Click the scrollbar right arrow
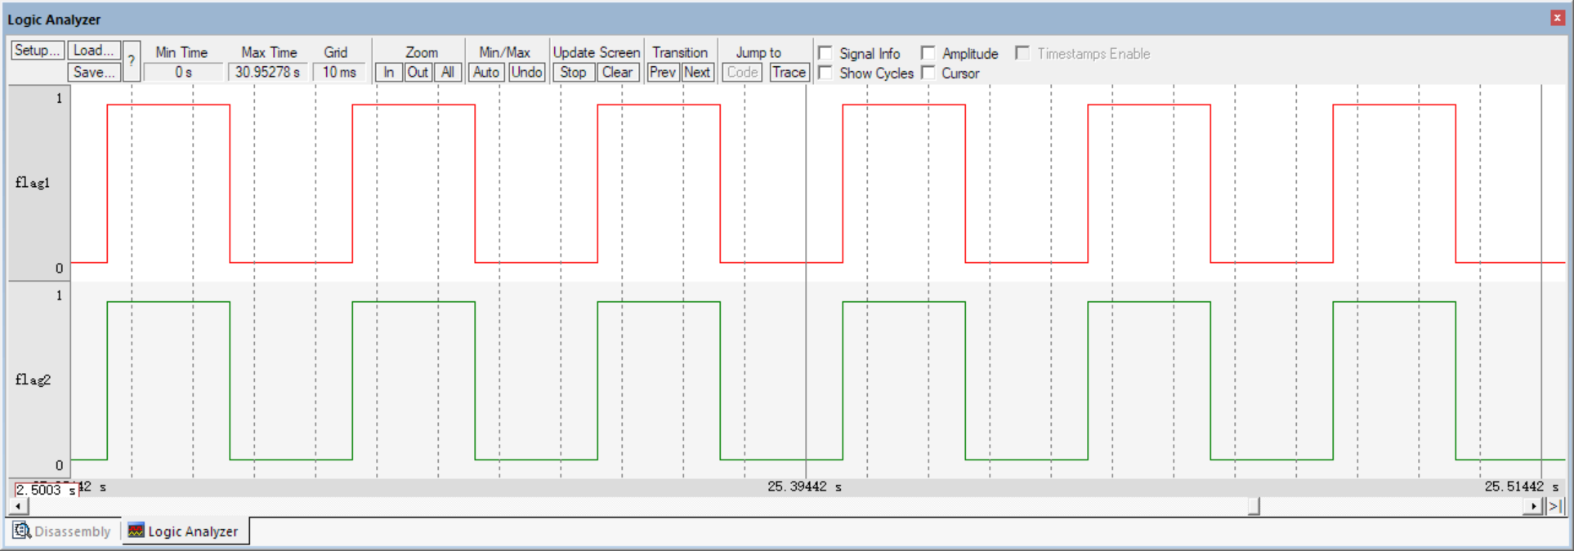 click(1533, 506)
